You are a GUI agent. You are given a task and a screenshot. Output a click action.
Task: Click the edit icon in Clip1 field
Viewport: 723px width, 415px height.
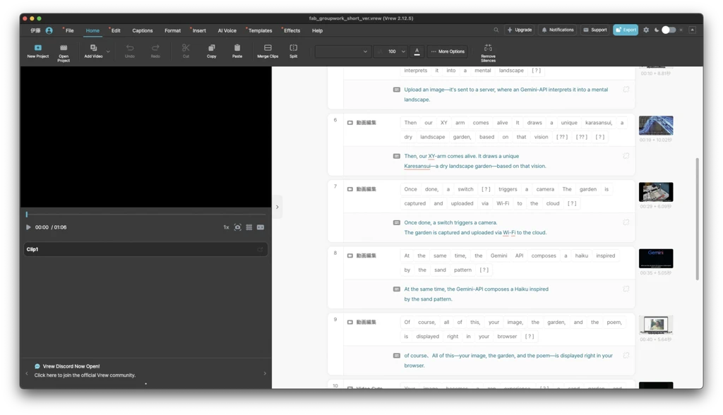tap(260, 249)
